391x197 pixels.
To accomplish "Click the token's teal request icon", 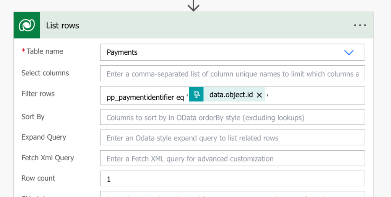I will click(196, 94).
